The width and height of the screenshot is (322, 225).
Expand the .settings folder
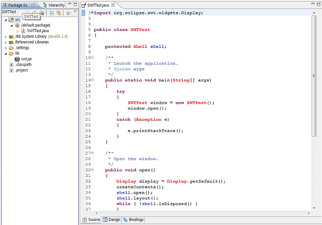click(6, 48)
